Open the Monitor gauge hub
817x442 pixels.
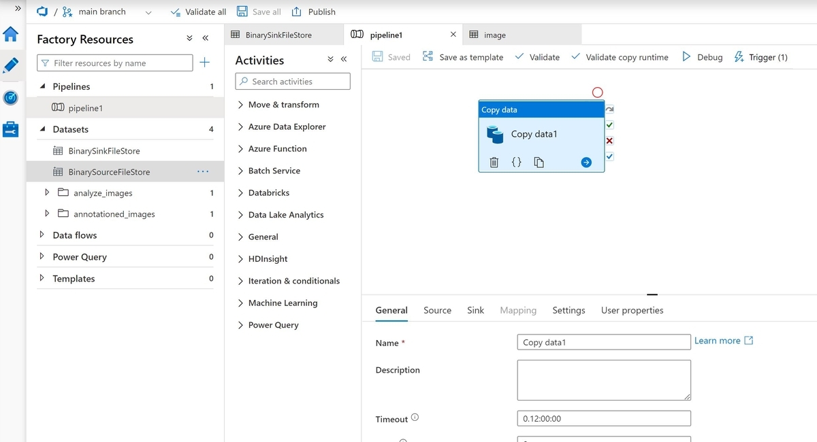click(11, 97)
